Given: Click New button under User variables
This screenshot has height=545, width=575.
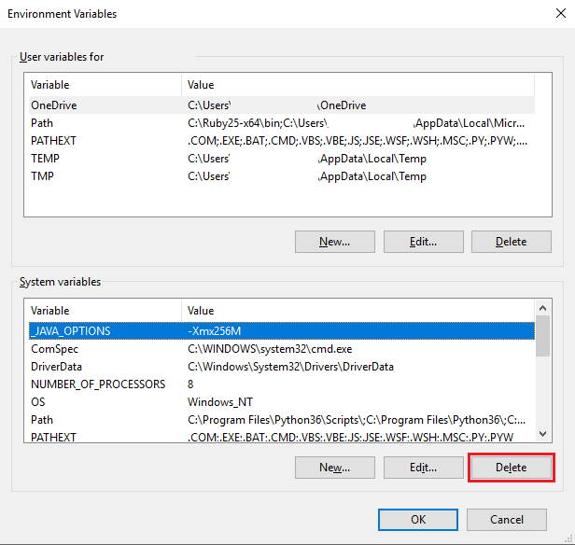Looking at the screenshot, I should click(334, 242).
